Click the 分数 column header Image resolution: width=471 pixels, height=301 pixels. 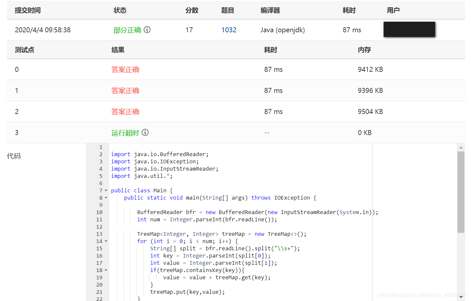pyautogui.click(x=192, y=10)
